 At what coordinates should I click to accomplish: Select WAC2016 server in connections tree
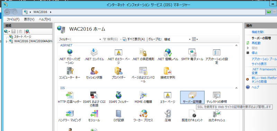tap(31, 41)
